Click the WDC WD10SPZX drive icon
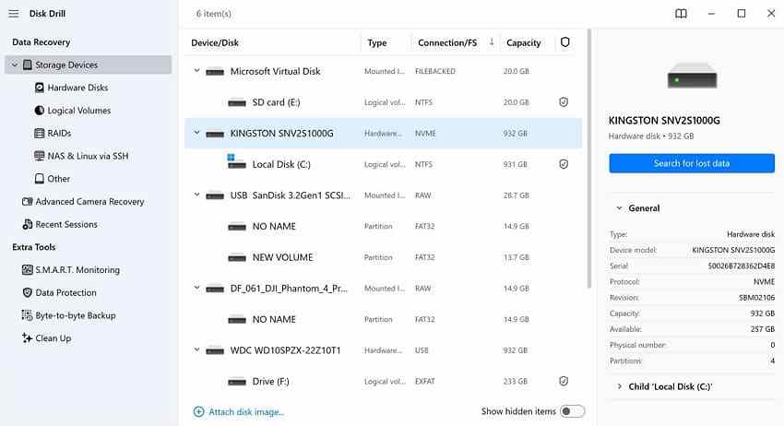The width and height of the screenshot is (784, 426). (215, 350)
